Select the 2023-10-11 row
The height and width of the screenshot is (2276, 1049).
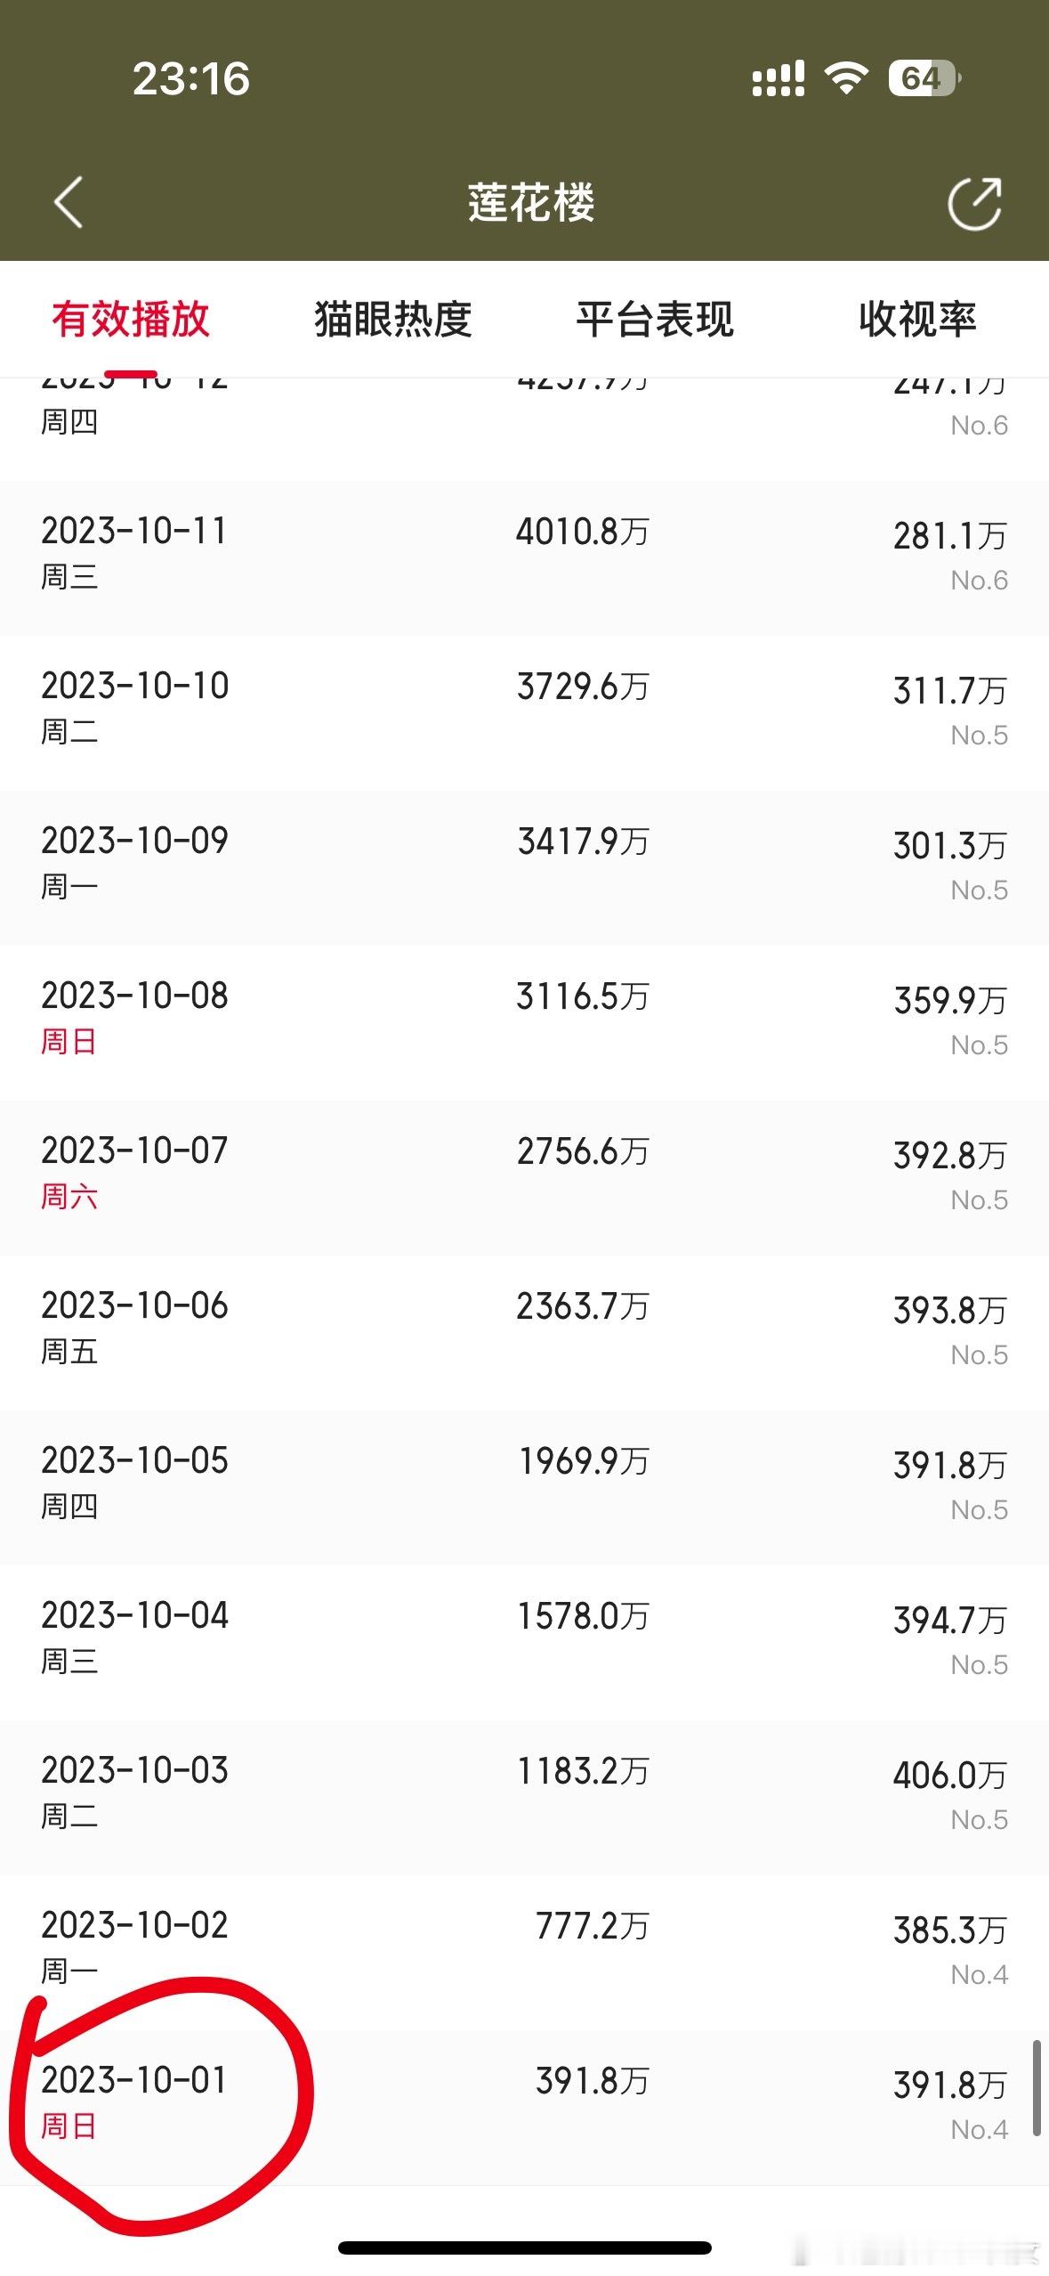point(524,558)
